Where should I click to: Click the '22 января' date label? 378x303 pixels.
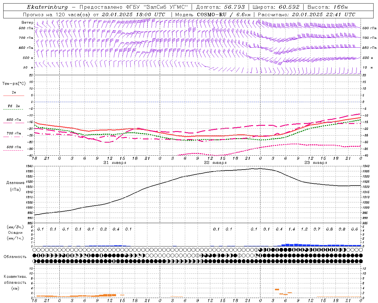point(215,163)
